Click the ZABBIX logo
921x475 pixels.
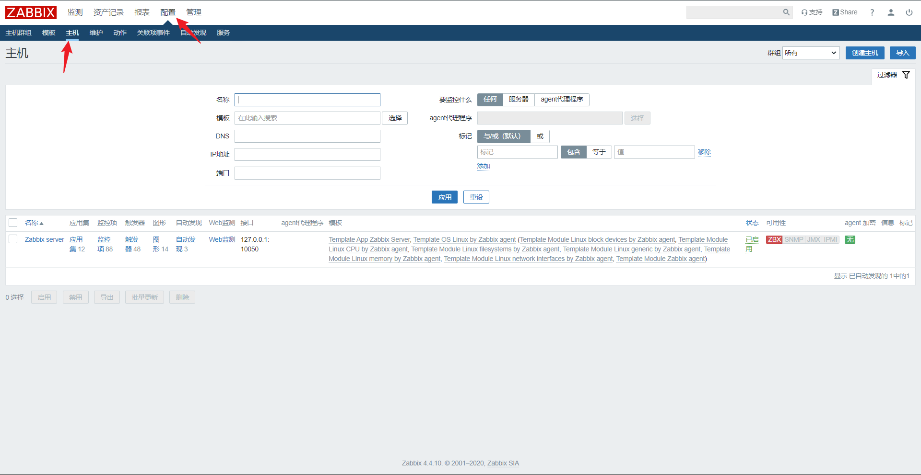click(31, 12)
